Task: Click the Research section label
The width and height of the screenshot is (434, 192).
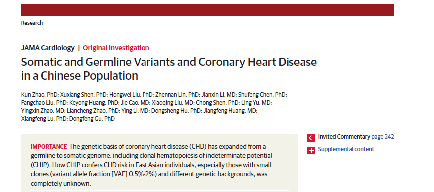Action: point(32,23)
